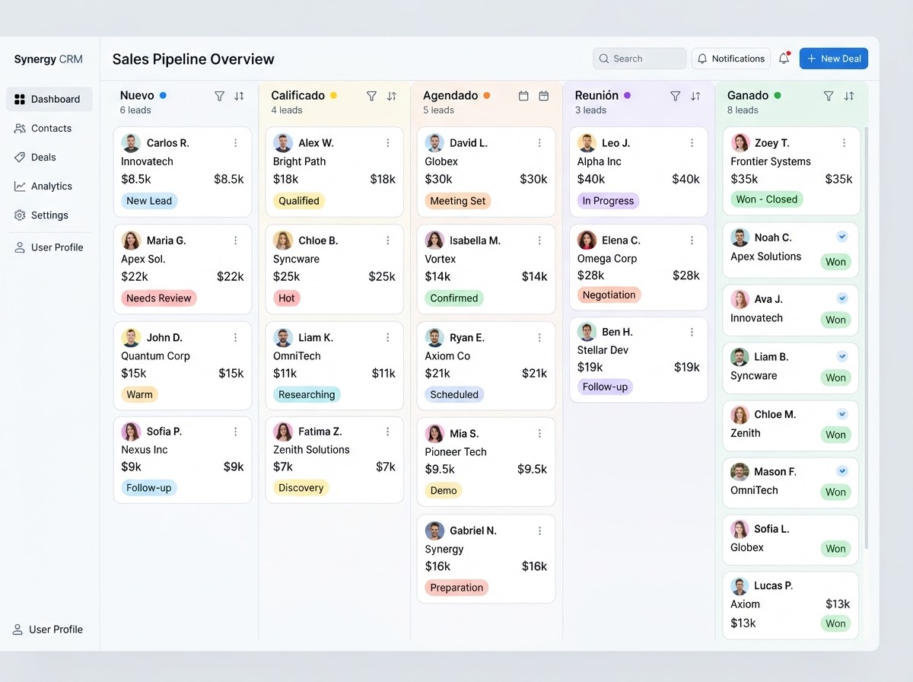Click Elena C. avatar photo

click(x=587, y=241)
